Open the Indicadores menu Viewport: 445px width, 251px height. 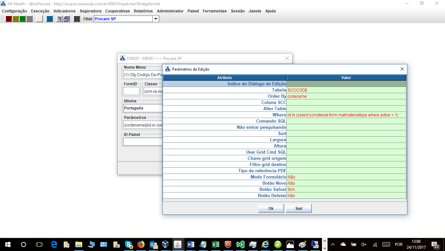point(64,11)
